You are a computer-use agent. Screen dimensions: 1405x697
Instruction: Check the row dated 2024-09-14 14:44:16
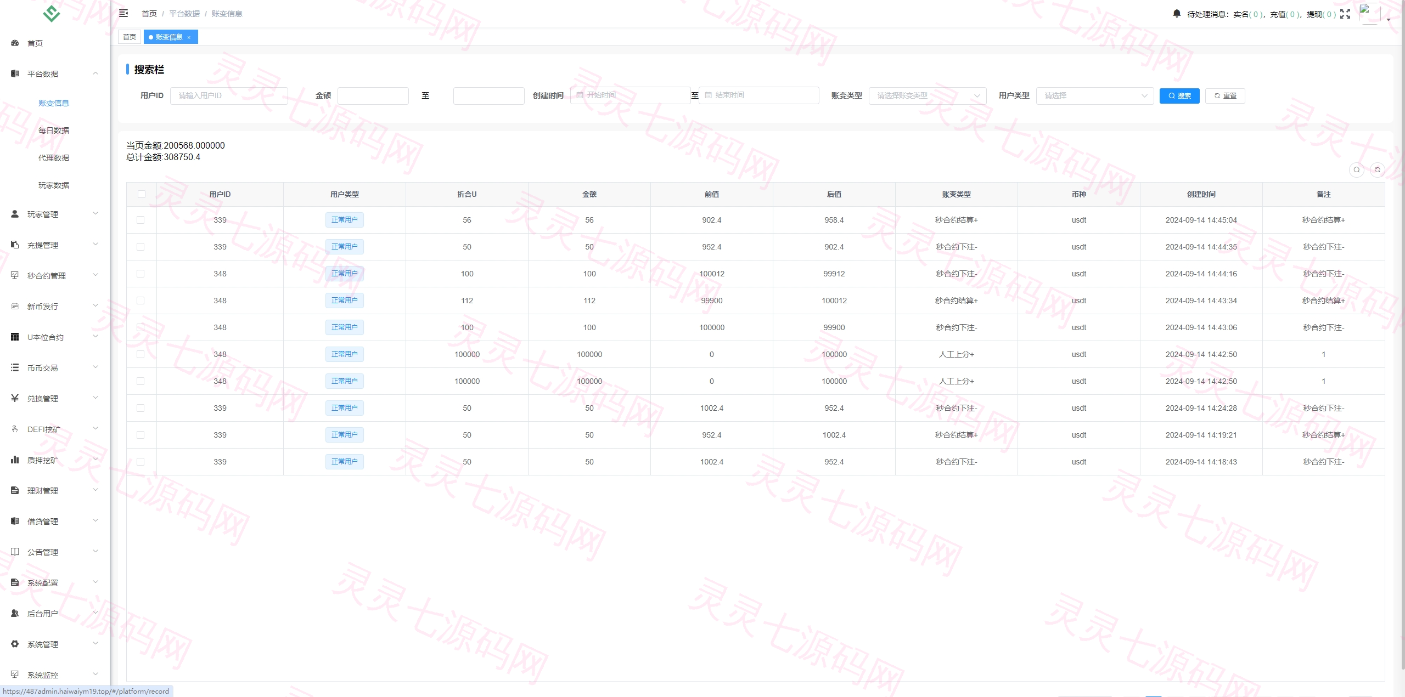click(x=140, y=274)
